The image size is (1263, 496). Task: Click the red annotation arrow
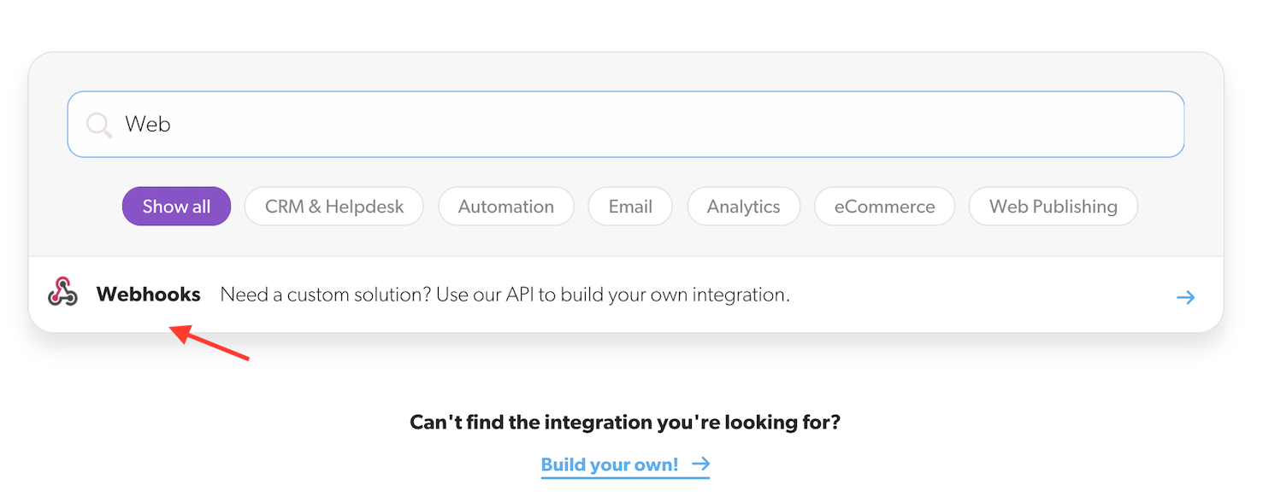click(x=210, y=342)
